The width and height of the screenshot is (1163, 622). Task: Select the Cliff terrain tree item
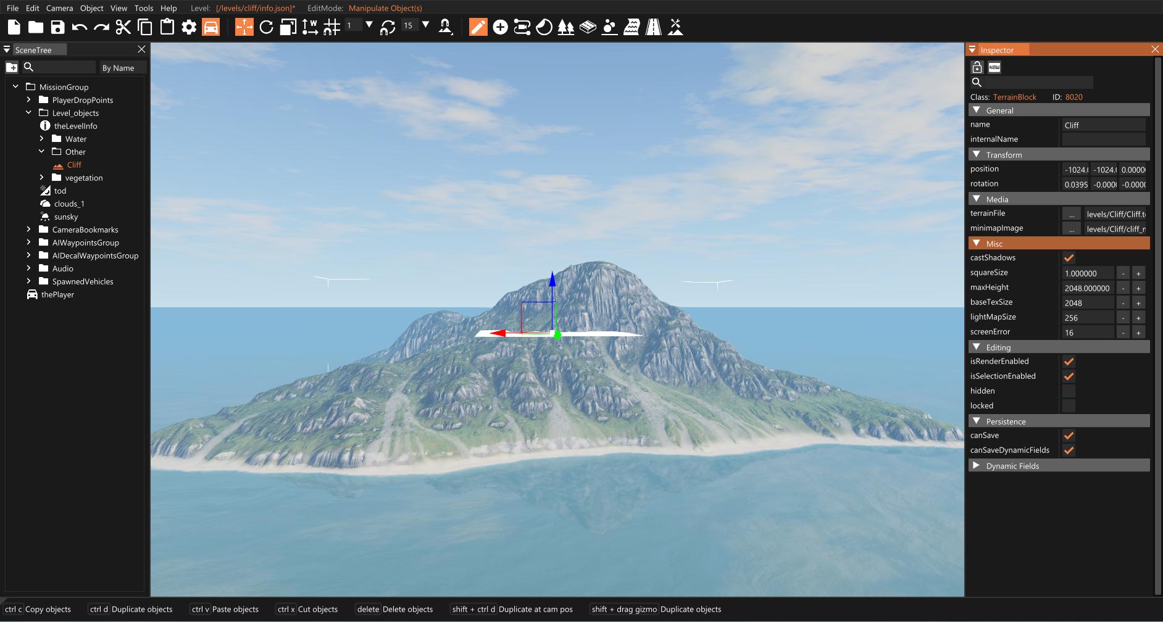pyautogui.click(x=74, y=165)
